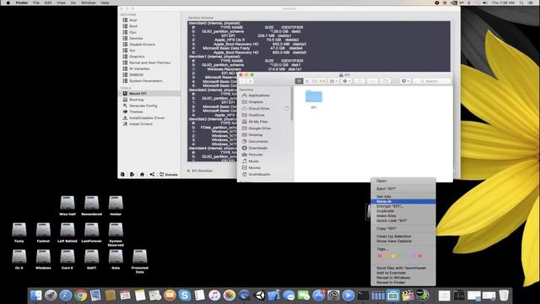Open OneDrive in Finder sidebar

tap(256, 115)
